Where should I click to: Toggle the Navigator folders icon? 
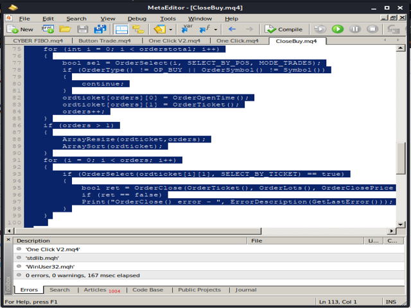pyautogui.click(x=139, y=29)
